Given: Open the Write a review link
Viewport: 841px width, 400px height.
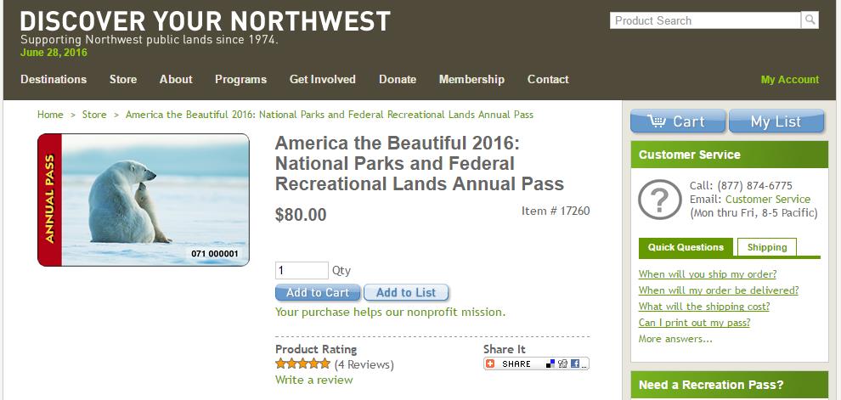Looking at the screenshot, I should 313,380.
